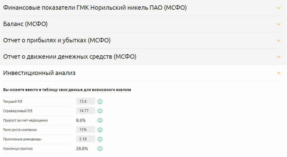Expand Отчет о прибылях и убытках chevron
Image resolution: width=287 pixels, height=157 pixels.
pos(278,41)
